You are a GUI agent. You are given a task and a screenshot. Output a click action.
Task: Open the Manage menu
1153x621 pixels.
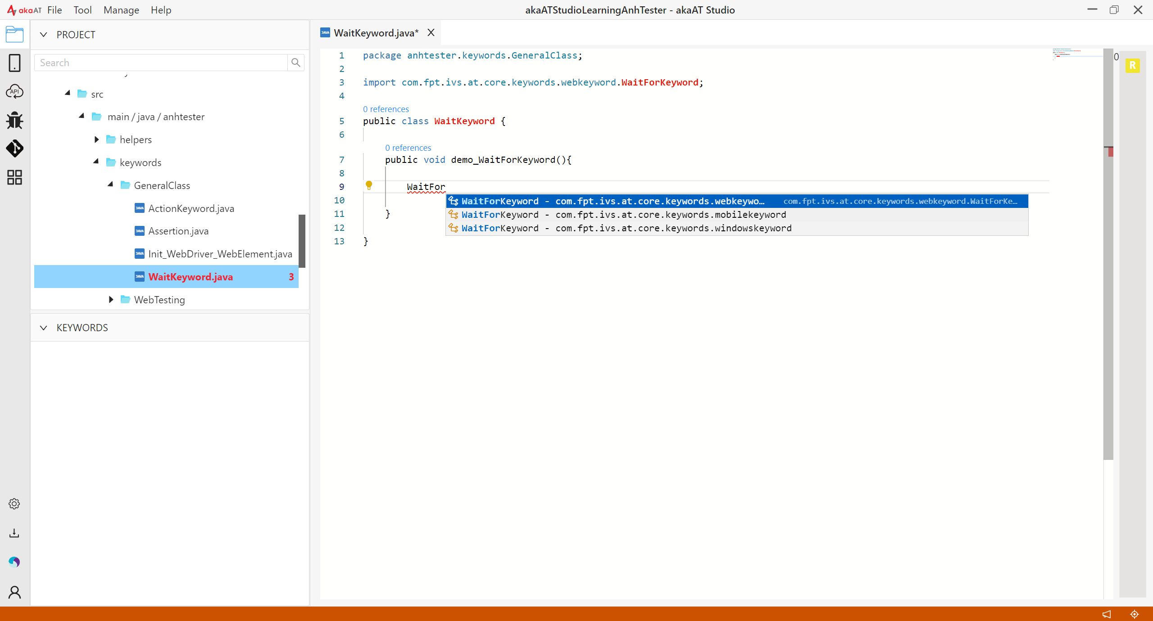click(x=121, y=10)
